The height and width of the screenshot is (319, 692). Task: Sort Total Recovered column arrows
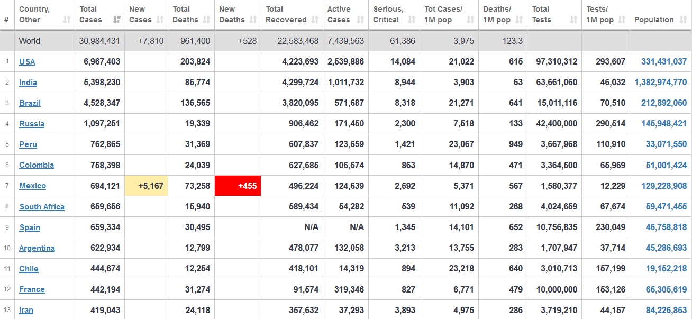click(x=315, y=20)
